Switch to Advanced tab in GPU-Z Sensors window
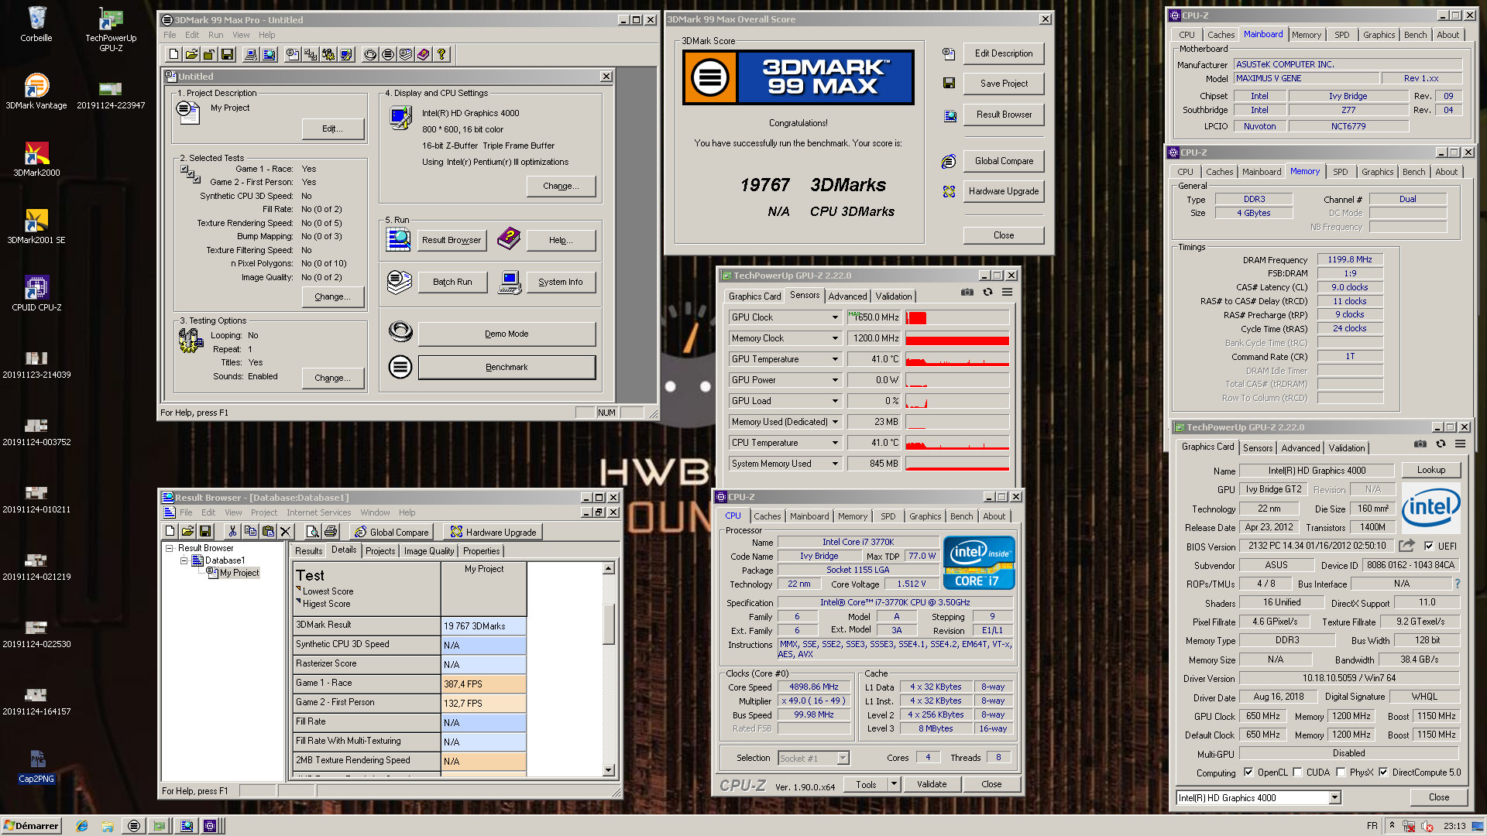Screen dimensions: 1487x836 pyautogui.click(x=847, y=296)
